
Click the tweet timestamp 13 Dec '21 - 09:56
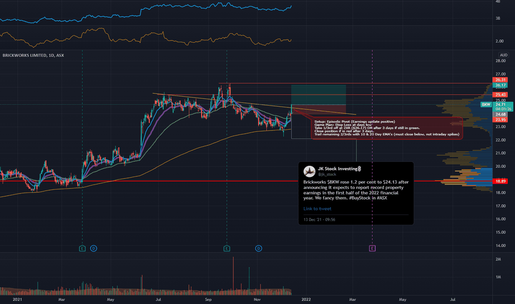[319, 219]
